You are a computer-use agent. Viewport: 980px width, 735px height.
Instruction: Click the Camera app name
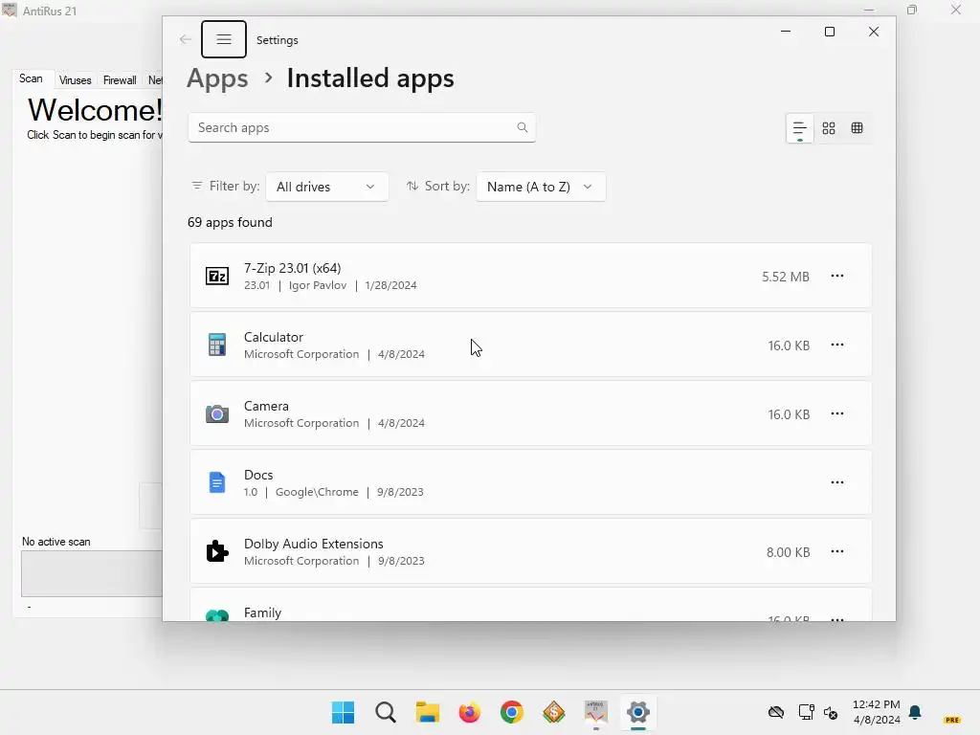(266, 406)
